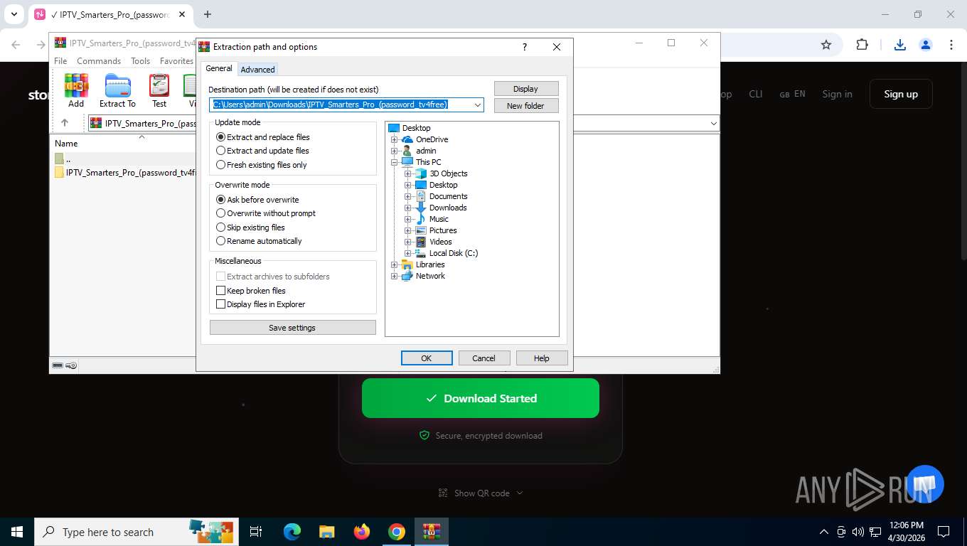
Task: Select the admin user icon in tree
Action: point(407,151)
